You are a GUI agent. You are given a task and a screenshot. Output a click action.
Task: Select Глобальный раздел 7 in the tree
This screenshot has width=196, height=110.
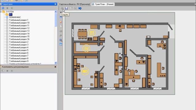(x=19, y=56)
